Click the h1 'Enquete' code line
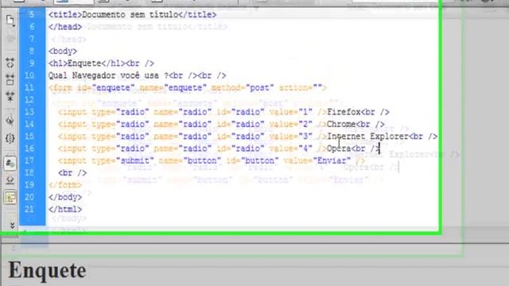Viewport: 509px width, 286px height. 101,64
